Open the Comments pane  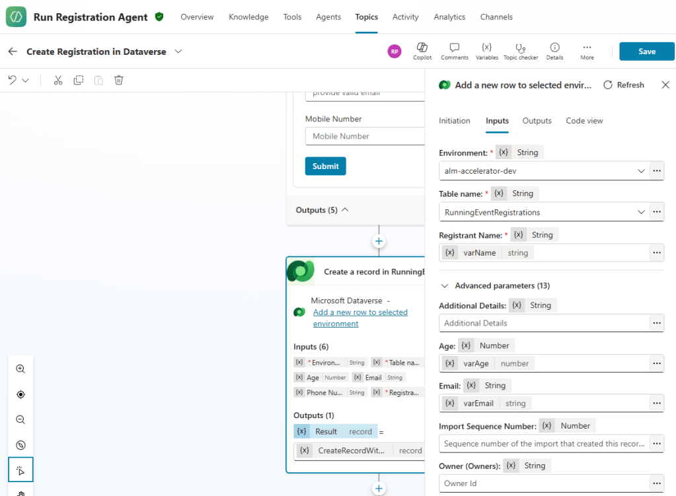[x=454, y=51]
